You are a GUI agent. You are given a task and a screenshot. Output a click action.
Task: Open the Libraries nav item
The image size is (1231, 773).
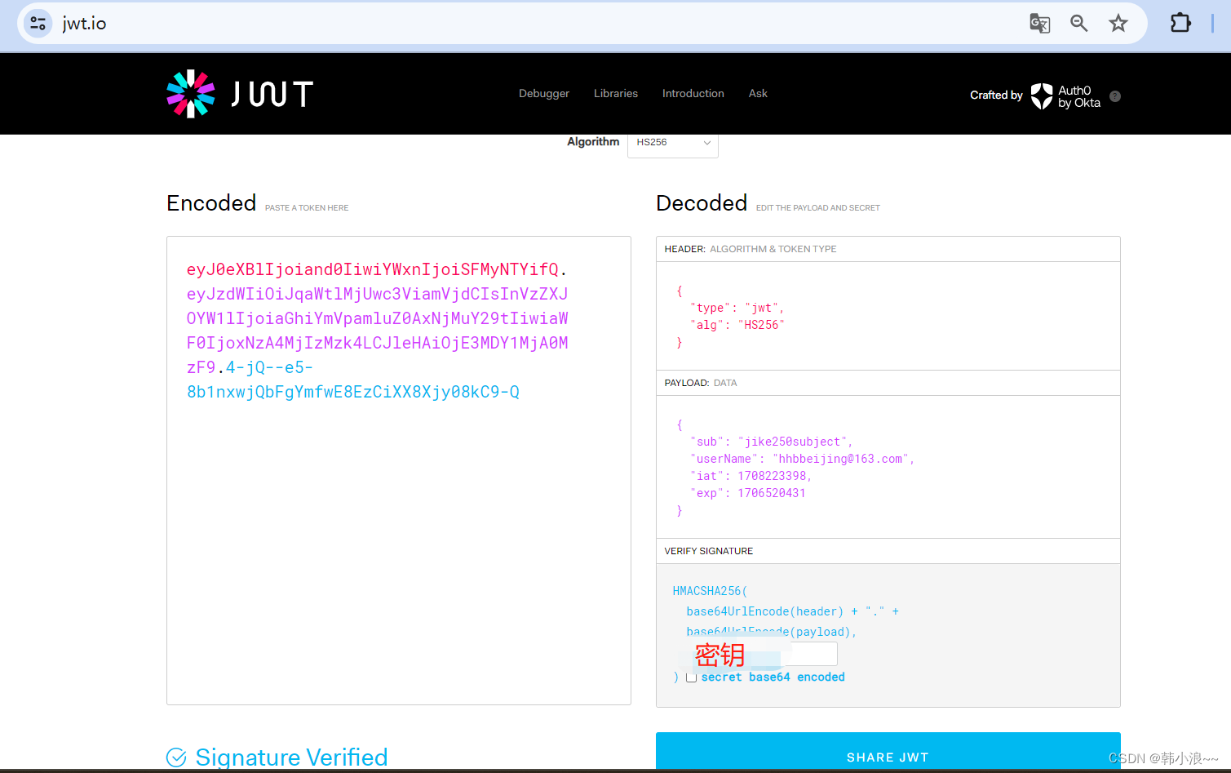616,94
